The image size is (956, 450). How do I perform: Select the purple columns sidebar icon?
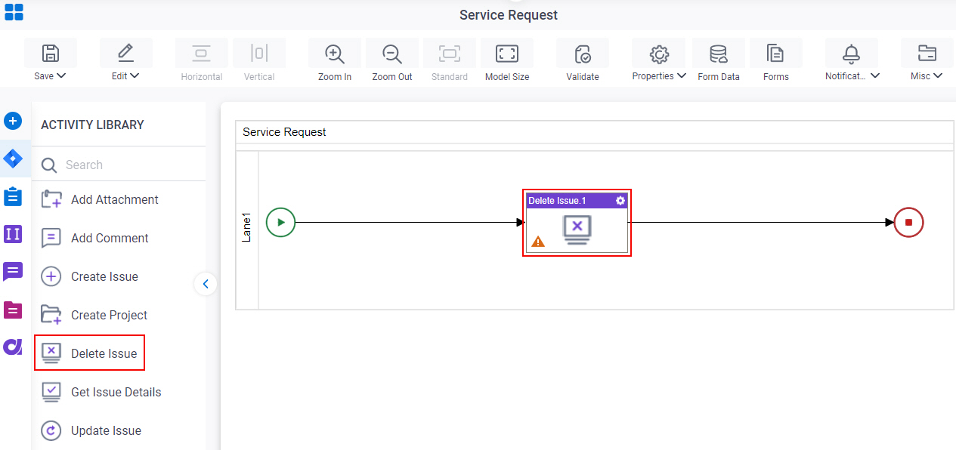click(x=13, y=234)
